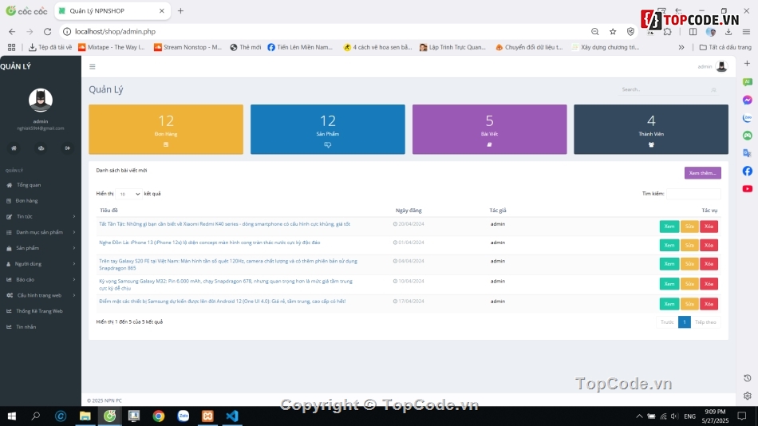Click Xóa for Galaxy S20 FE article
Image resolution: width=758 pixels, height=426 pixels.
click(709, 264)
